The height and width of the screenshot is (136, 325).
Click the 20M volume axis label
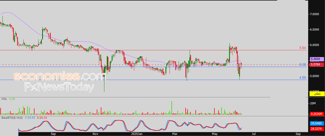pos(313,103)
